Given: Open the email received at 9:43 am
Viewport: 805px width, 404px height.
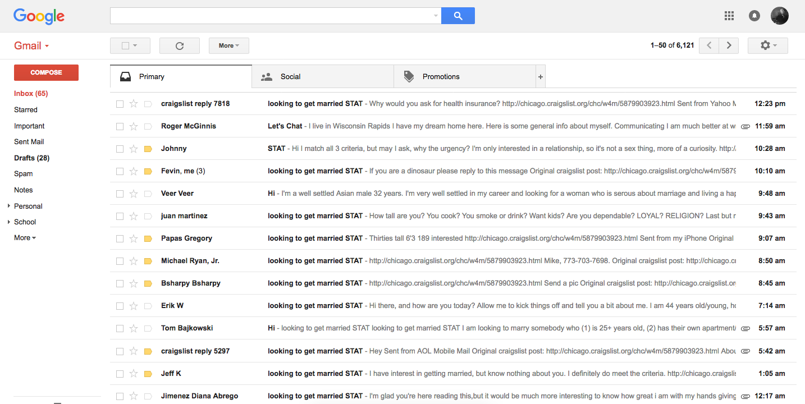Looking at the screenshot, I should click(453, 216).
